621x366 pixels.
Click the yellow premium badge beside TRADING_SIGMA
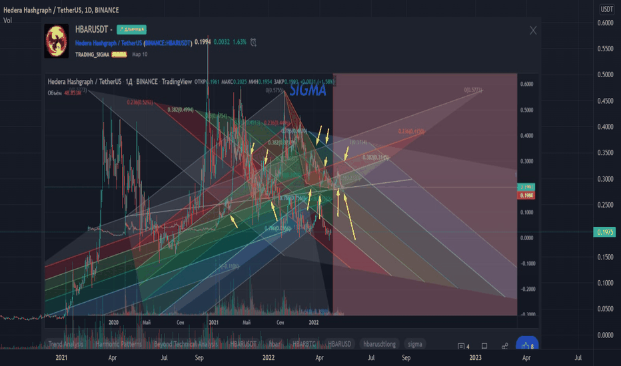click(x=119, y=55)
